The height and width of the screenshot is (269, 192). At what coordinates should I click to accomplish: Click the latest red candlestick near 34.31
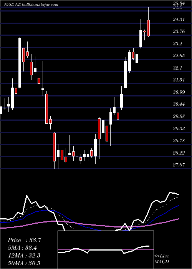pos(148,28)
